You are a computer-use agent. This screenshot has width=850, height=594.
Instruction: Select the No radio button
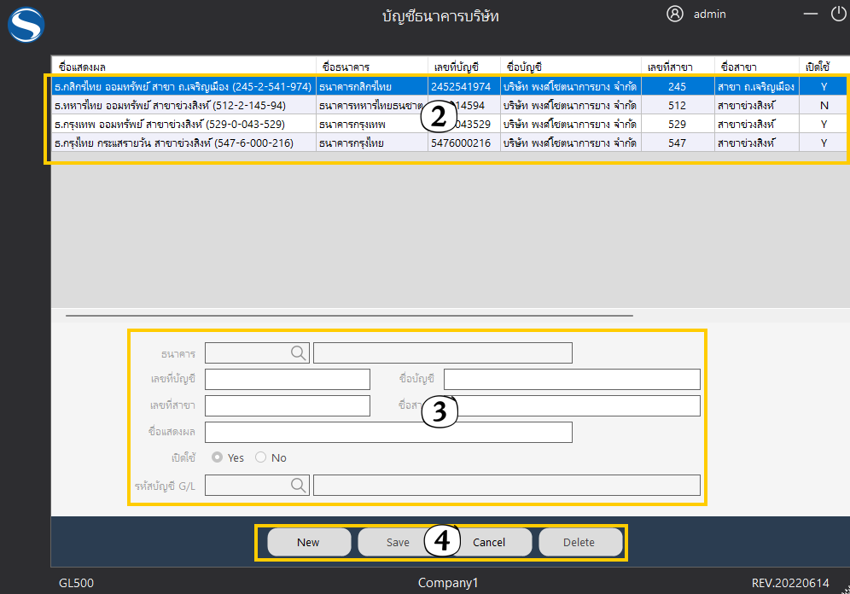[x=261, y=457]
